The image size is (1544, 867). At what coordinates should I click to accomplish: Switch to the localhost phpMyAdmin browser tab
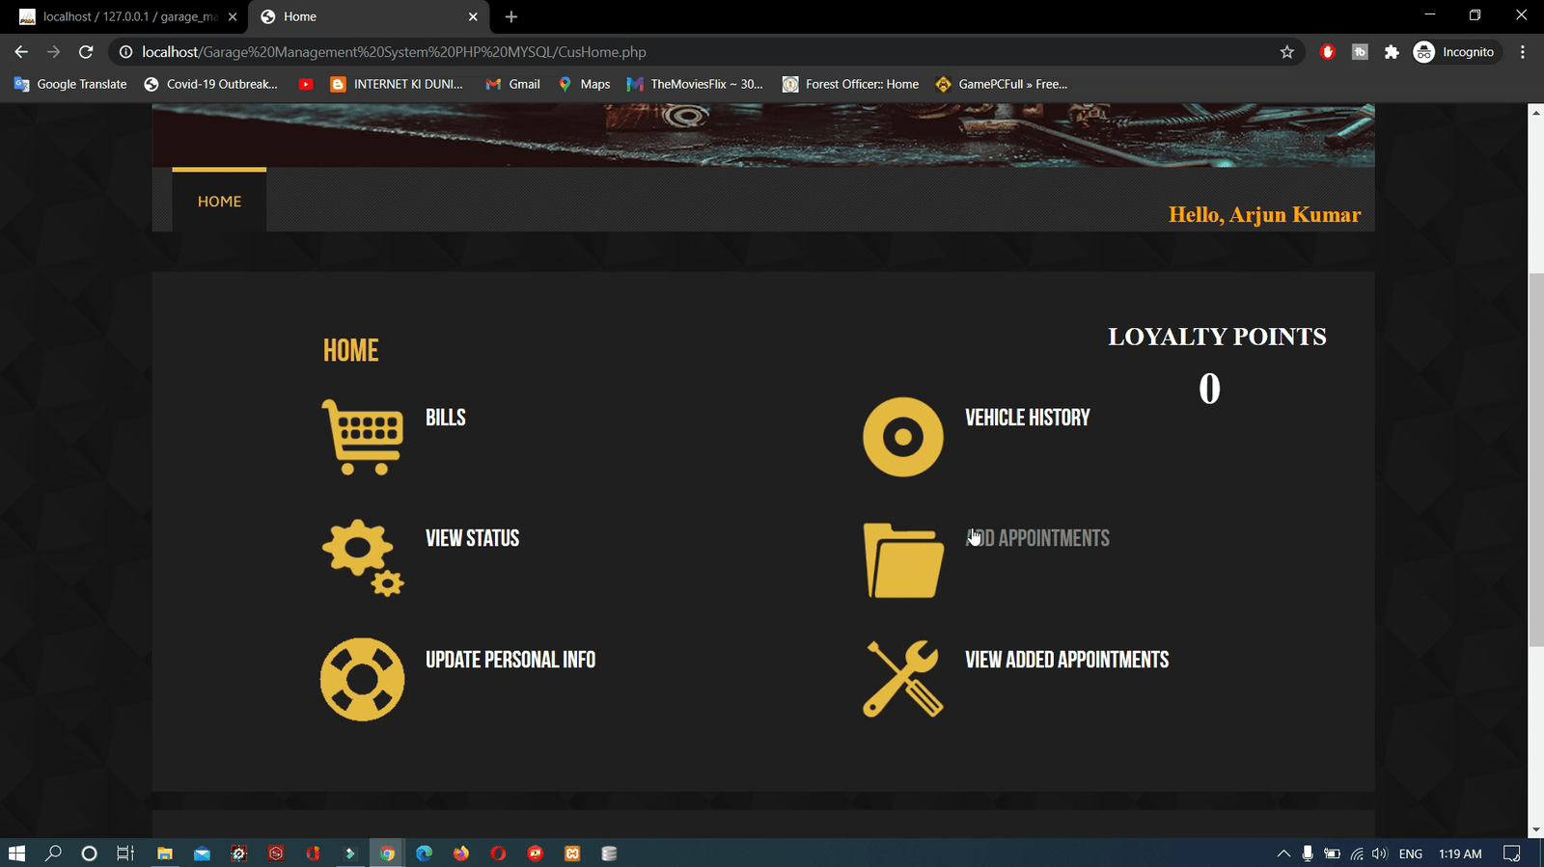125,16
